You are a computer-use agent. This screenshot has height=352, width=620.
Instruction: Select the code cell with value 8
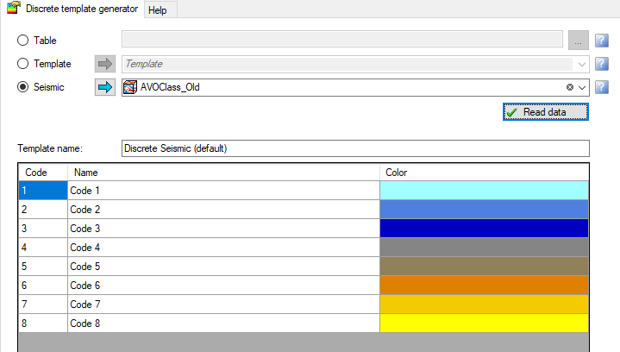[43, 324]
